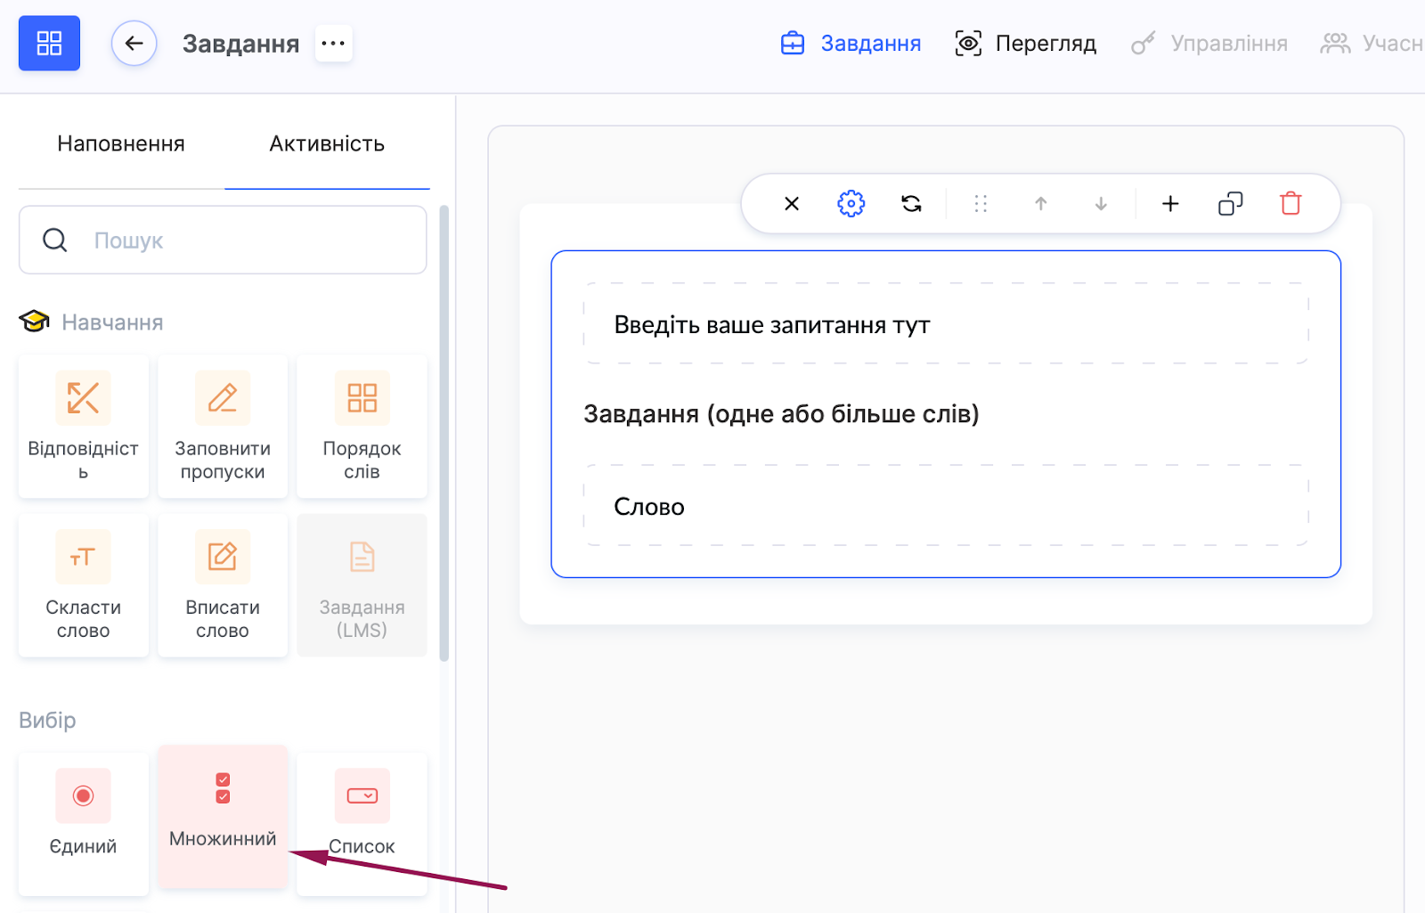The width and height of the screenshot is (1425, 913).
Task: Duplicate the block using copy icon
Action: pyautogui.click(x=1230, y=204)
